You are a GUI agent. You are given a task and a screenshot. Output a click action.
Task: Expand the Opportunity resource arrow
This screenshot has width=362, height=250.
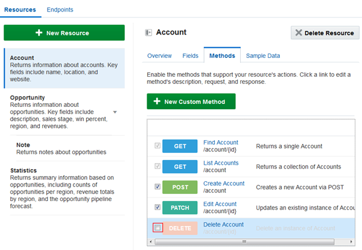(115, 112)
